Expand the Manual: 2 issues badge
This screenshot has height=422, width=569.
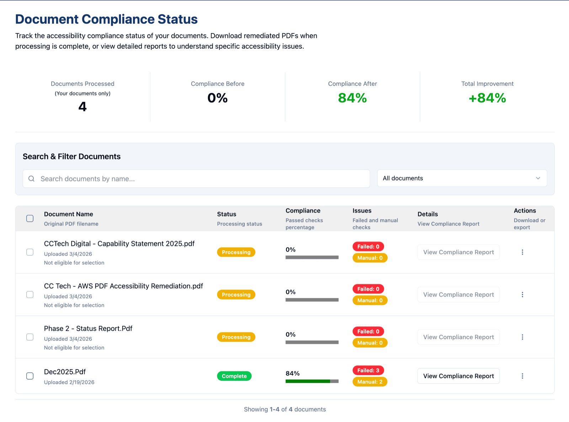369,381
